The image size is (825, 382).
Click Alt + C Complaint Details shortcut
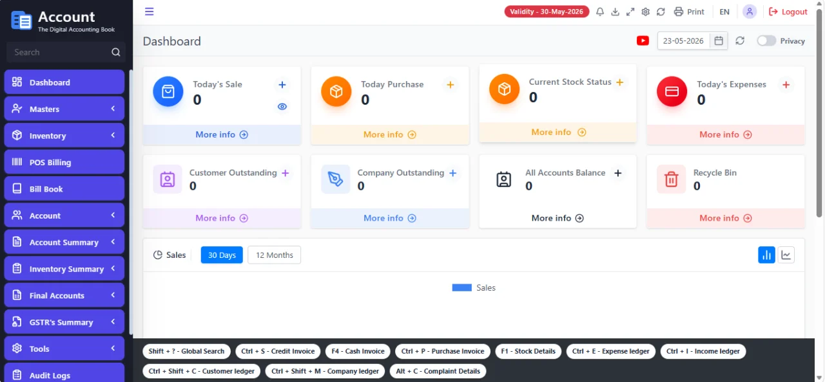[438, 371]
